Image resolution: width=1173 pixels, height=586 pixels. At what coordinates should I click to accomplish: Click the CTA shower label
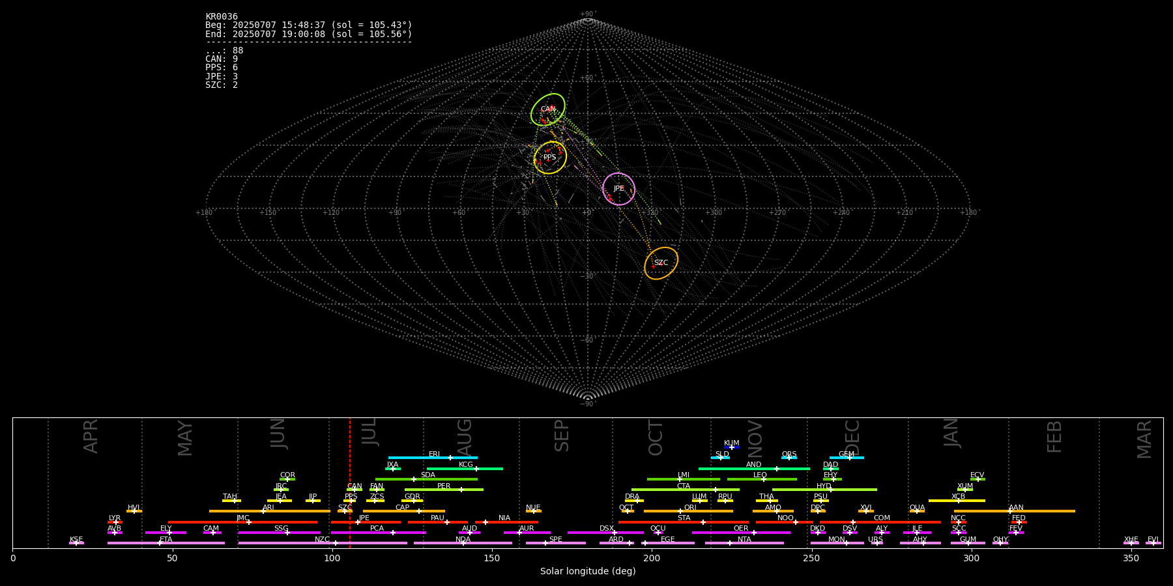coord(684,486)
